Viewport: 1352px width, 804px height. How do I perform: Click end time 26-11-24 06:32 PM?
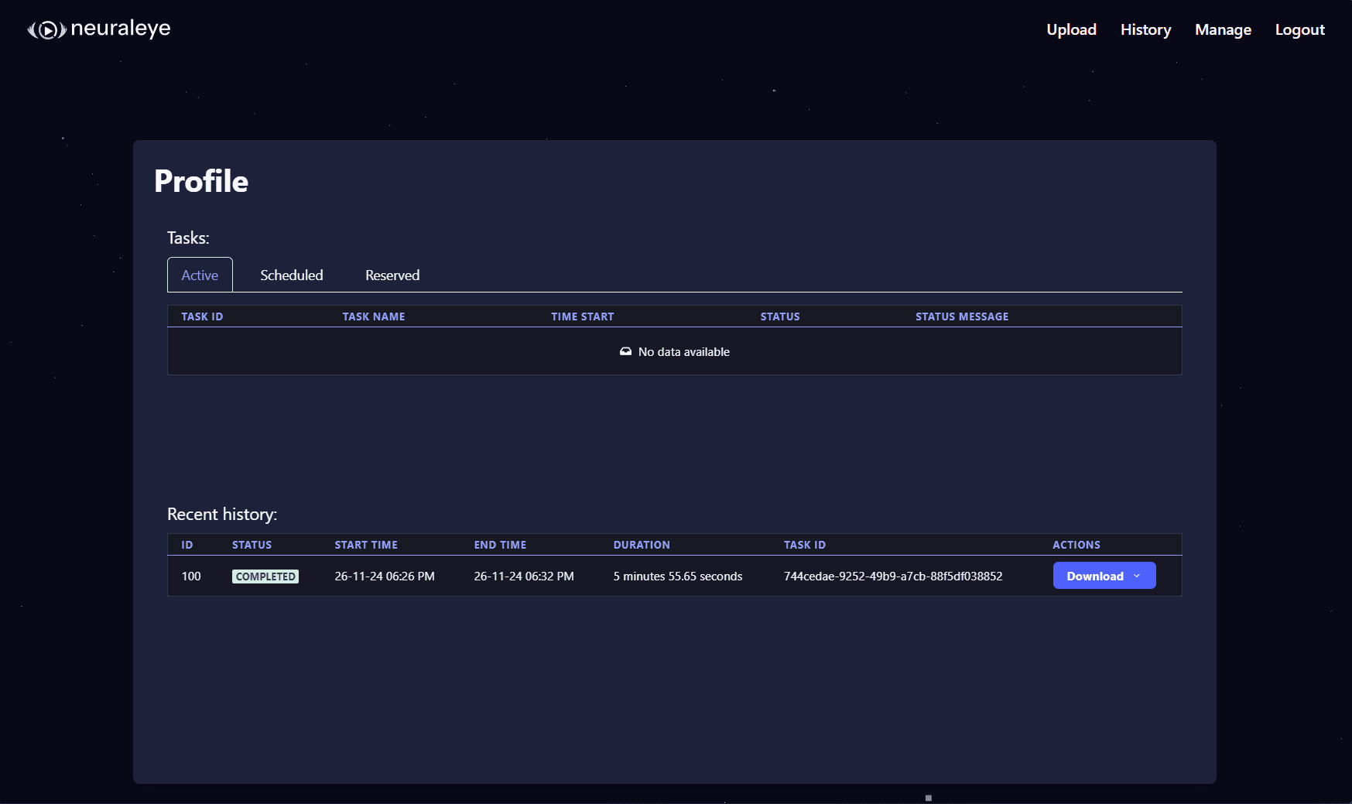pyautogui.click(x=524, y=576)
